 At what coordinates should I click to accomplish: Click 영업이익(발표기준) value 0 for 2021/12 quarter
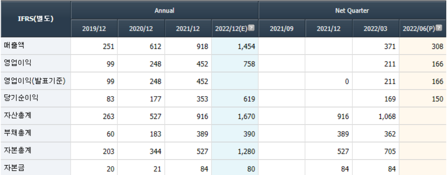[x=346, y=82]
